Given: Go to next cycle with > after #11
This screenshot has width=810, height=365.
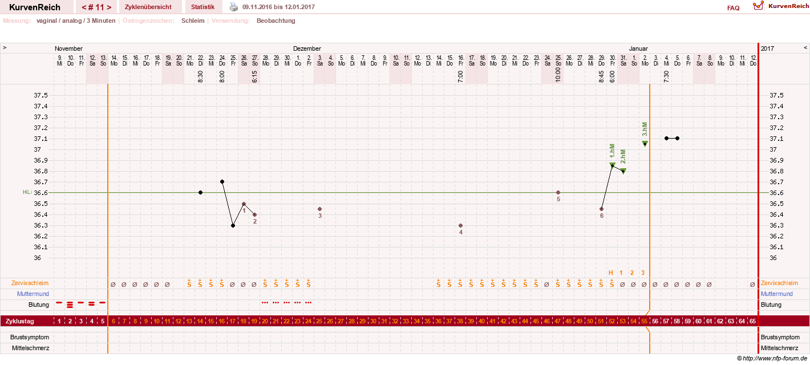Looking at the screenshot, I should point(108,7).
